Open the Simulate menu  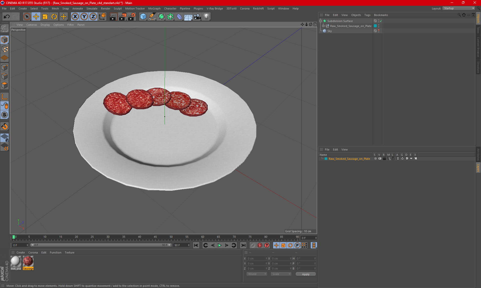[92, 8]
